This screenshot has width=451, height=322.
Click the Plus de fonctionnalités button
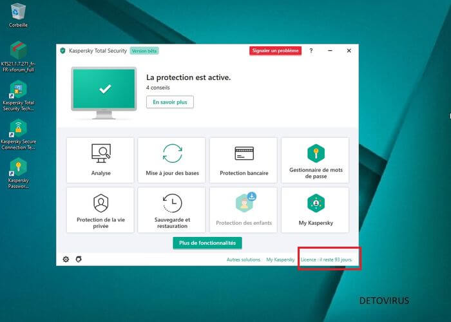[x=207, y=243]
